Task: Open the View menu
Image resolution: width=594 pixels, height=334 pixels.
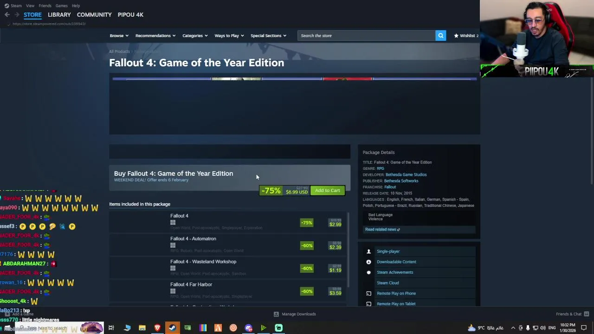Action: 30,6
